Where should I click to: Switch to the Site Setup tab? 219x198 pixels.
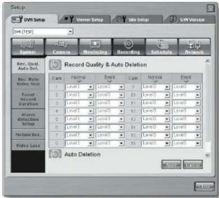pos(137,20)
